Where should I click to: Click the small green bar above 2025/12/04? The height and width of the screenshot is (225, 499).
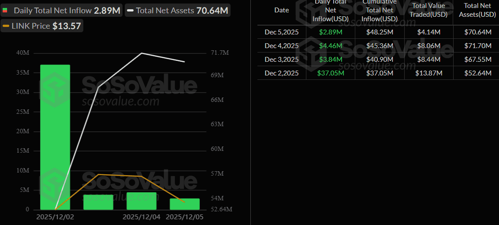click(142, 201)
